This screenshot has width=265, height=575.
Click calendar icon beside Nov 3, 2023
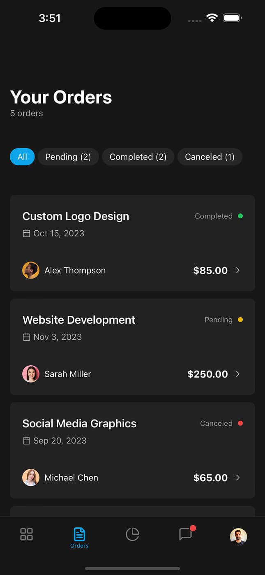click(26, 337)
